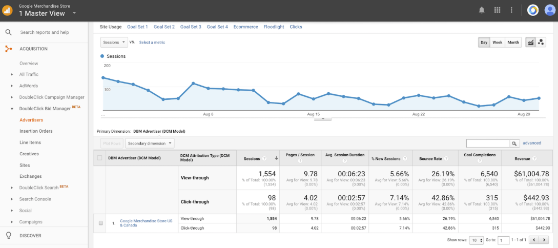Switch to line chart view icon
Image resolution: width=558 pixels, height=248 pixels.
530,43
